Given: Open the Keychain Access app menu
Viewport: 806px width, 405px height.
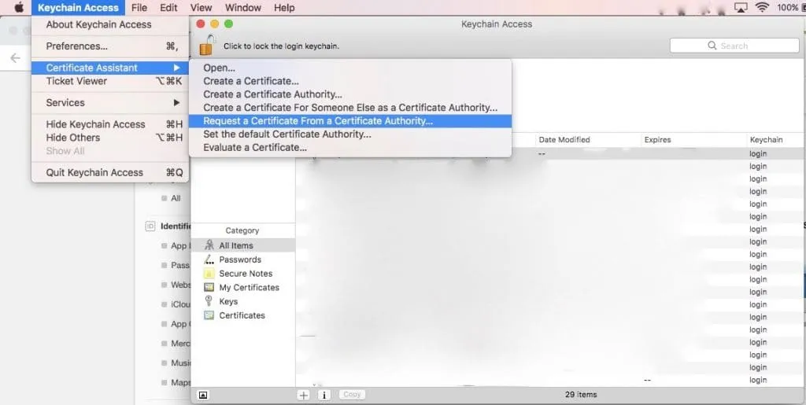Looking at the screenshot, I should 78,7.
